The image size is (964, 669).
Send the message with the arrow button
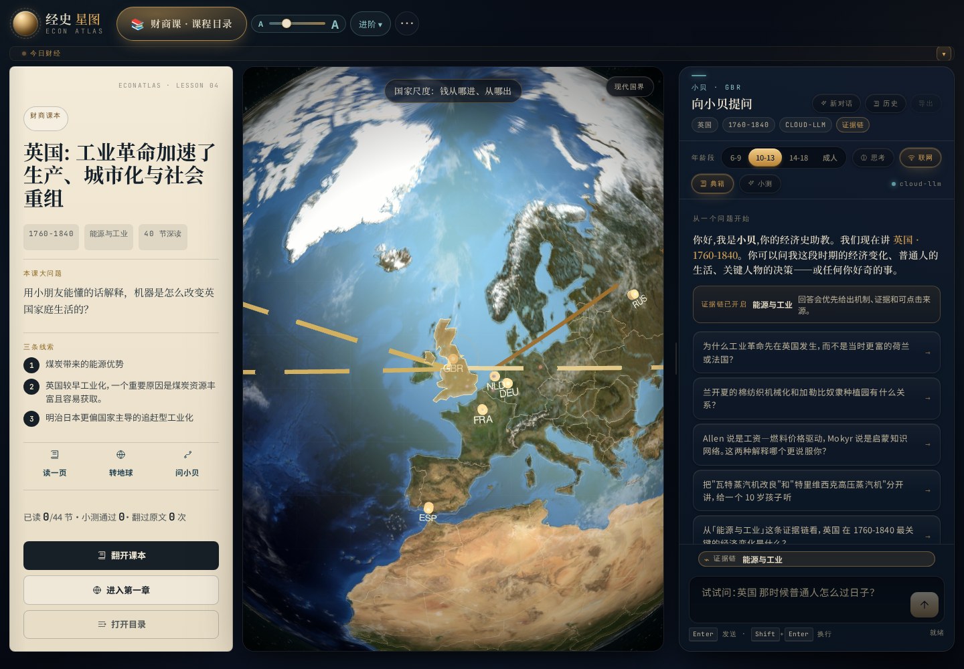tap(925, 605)
